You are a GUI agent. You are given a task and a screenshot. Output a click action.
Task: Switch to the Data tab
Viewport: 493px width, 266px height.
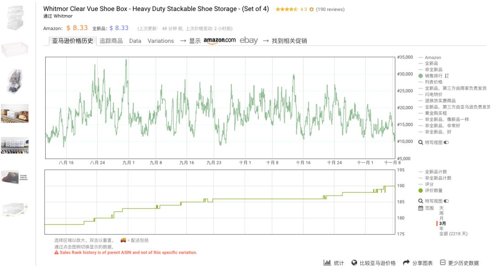pyautogui.click(x=135, y=41)
